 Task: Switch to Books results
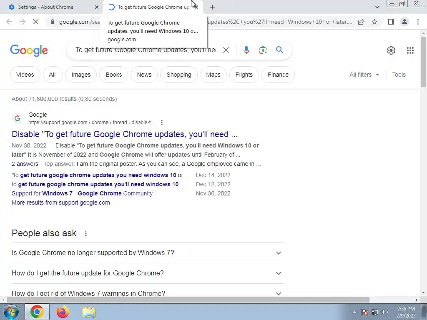(x=114, y=75)
